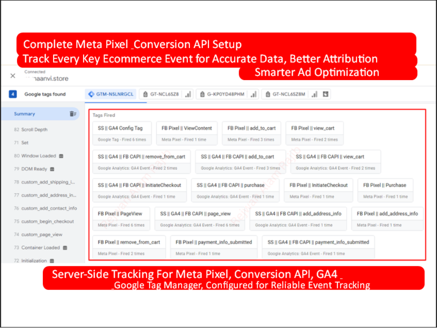The image size is (437, 328).
Task: Open the SS || GA4 Config Tag card
Action: tap(122, 133)
